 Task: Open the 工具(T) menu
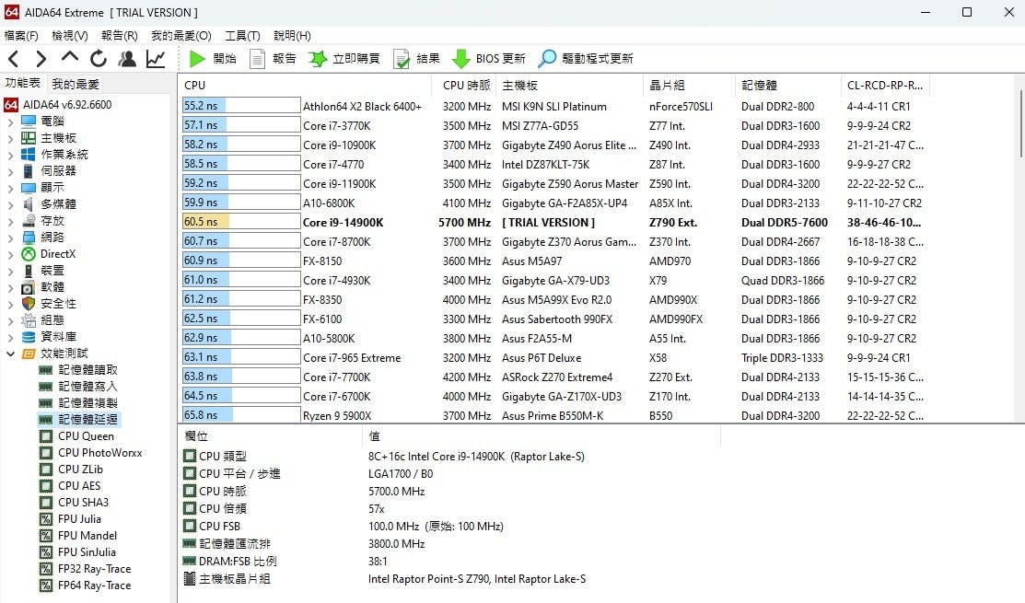(242, 35)
